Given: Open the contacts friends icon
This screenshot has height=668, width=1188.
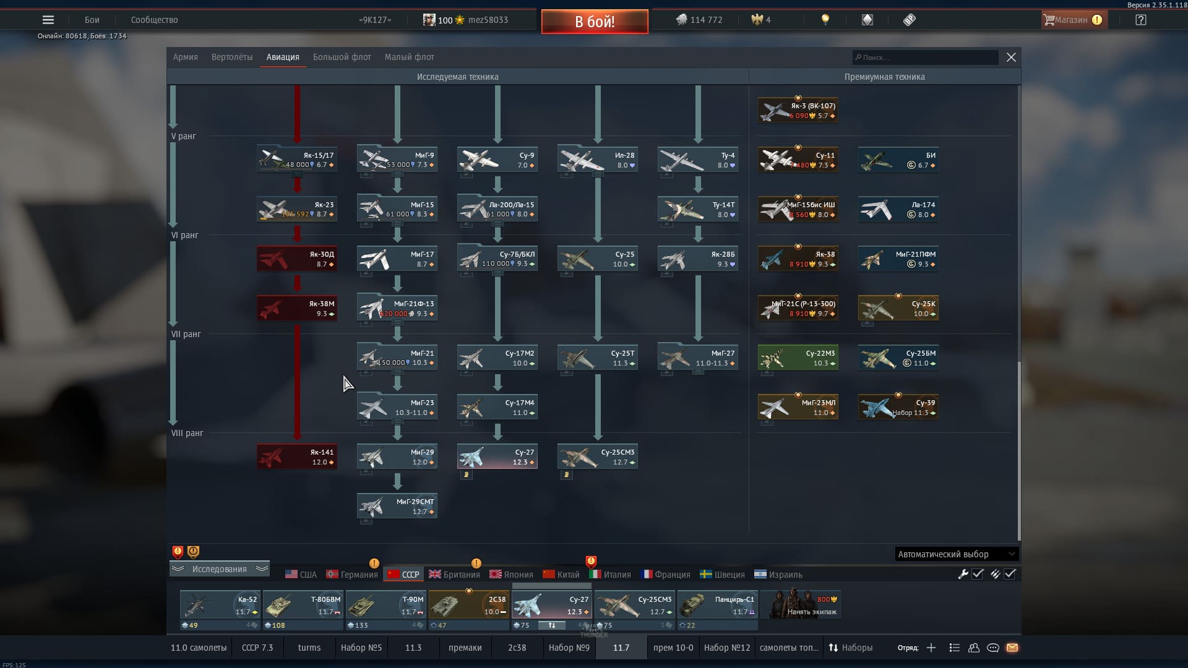Looking at the screenshot, I should tap(974, 648).
